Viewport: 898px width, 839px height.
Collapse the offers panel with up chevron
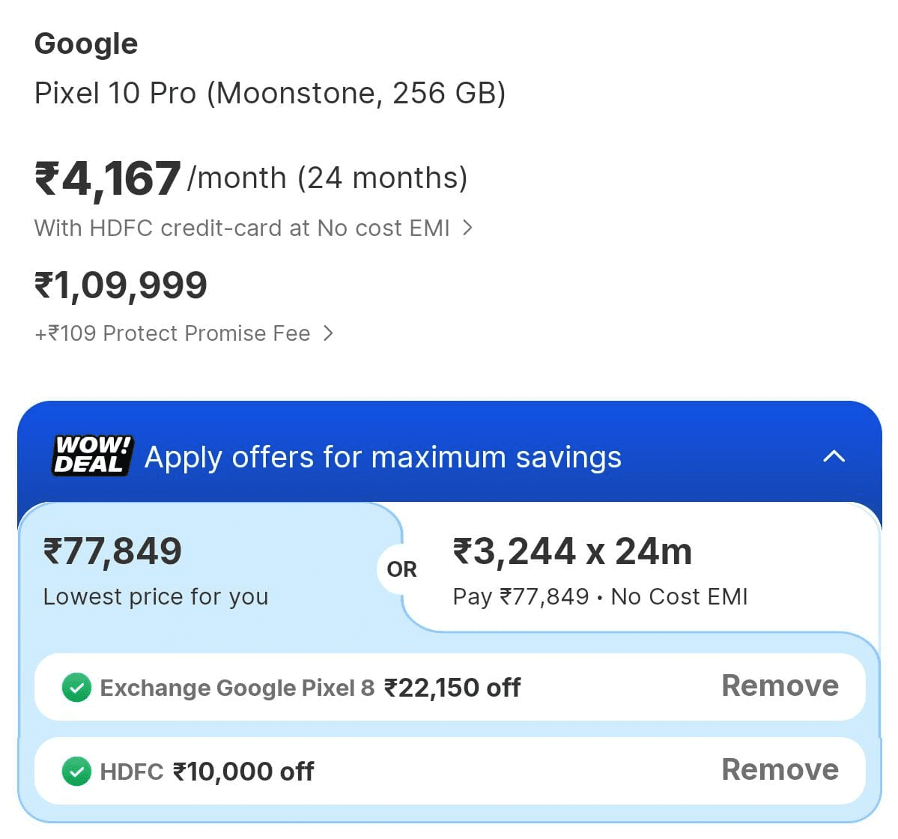(834, 456)
